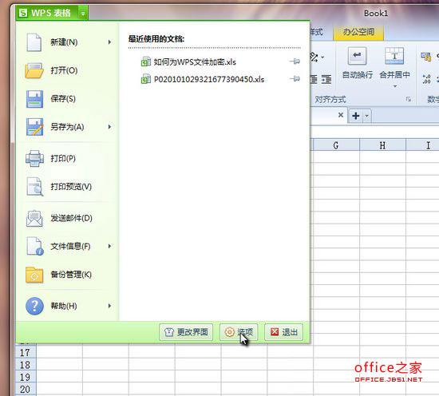This screenshot has height=396, width=439.
Task: Open a file via the 打开(O) folder icon
Action: pyautogui.click(x=34, y=70)
